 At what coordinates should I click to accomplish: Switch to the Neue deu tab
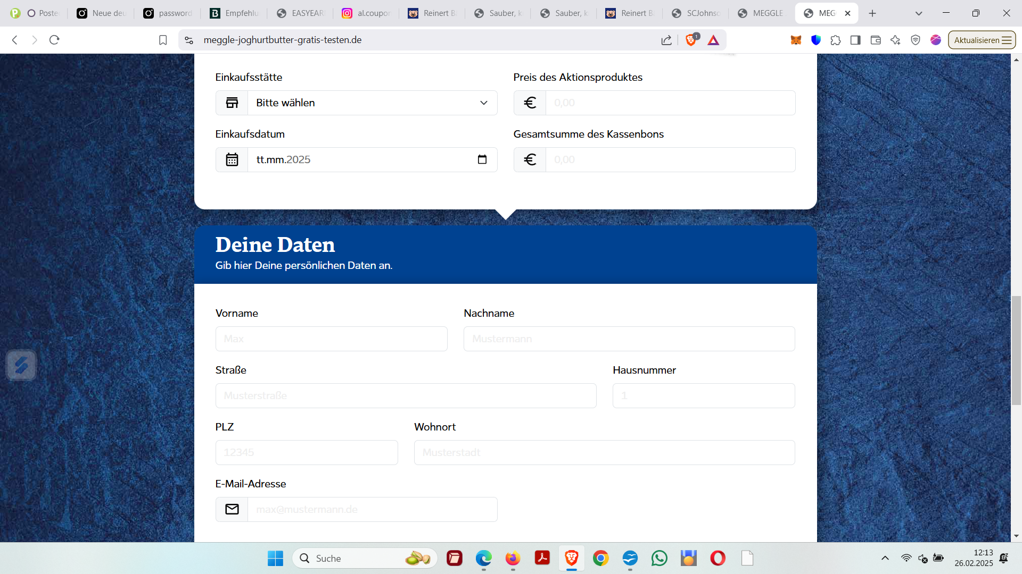pos(101,13)
